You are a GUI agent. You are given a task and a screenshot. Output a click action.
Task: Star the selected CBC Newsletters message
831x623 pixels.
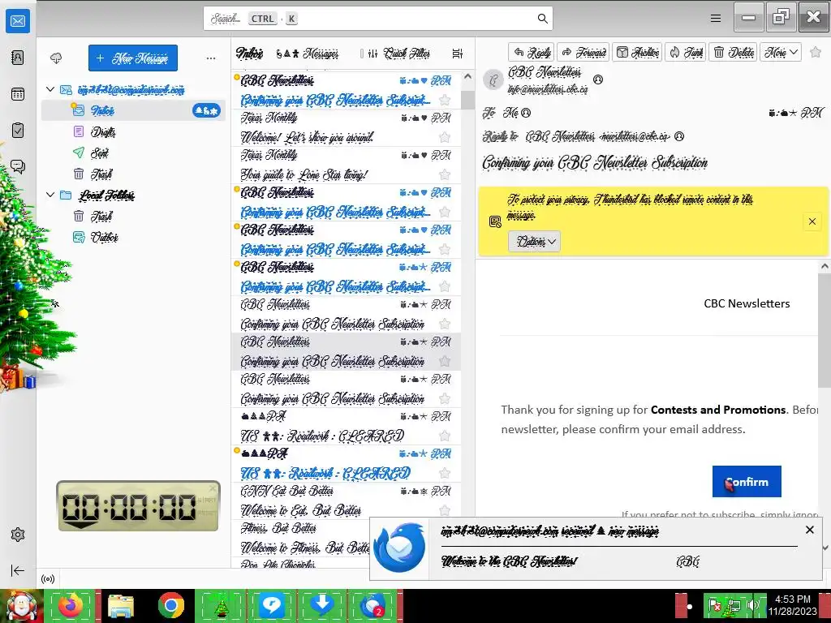(x=445, y=361)
